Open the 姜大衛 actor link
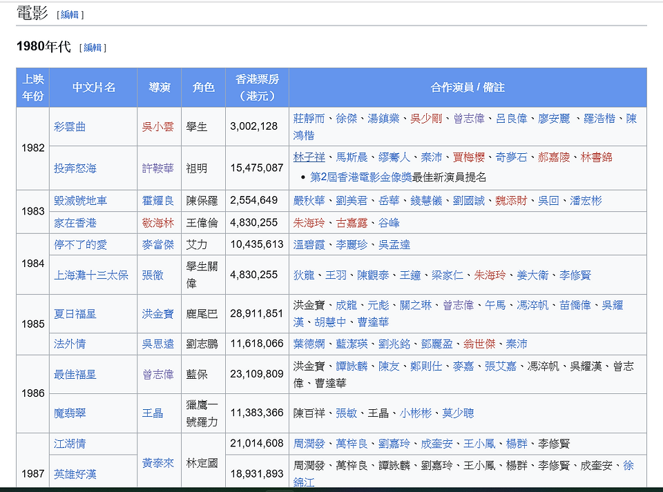Image resolution: width=663 pixels, height=492 pixels. click(532, 275)
